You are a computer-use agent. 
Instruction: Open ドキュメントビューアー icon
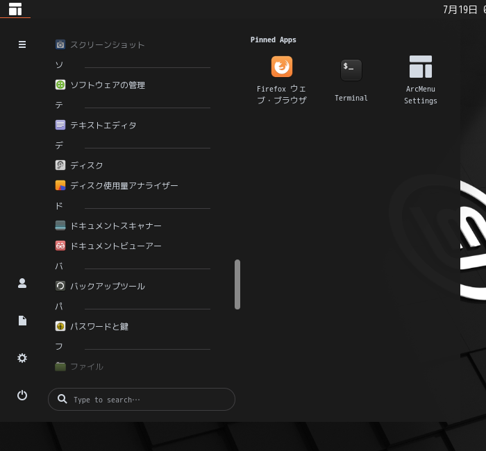point(60,246)
